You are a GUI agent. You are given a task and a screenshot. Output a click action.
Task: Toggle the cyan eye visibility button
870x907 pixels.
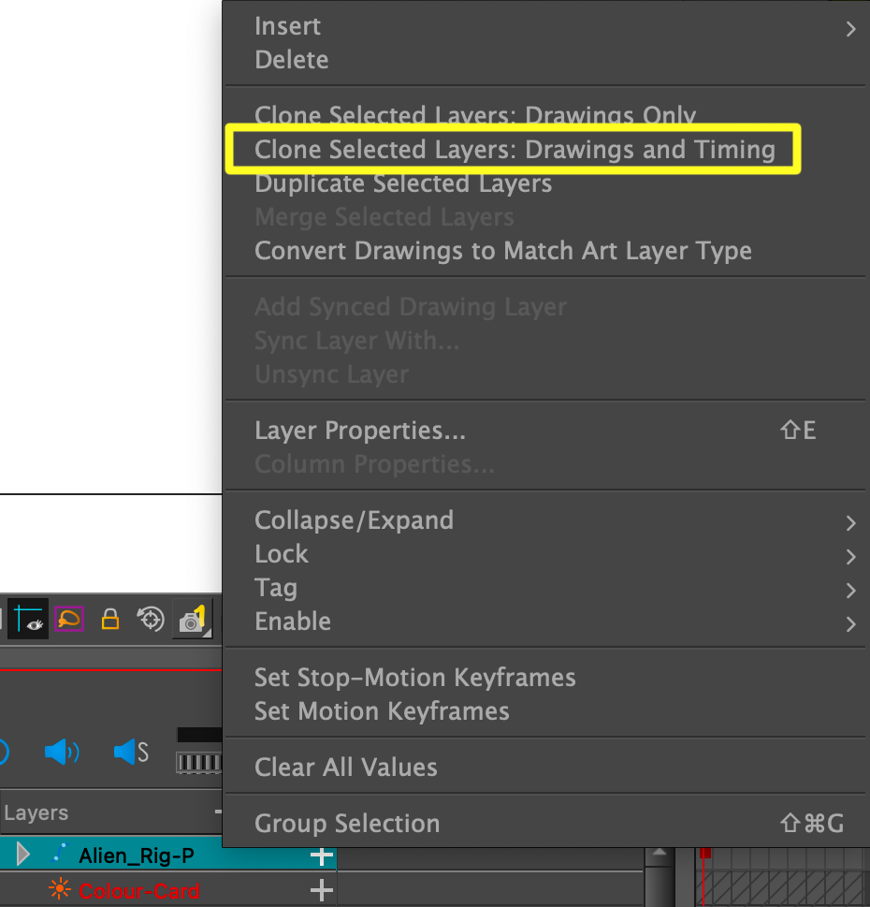(x=28, y=620)
